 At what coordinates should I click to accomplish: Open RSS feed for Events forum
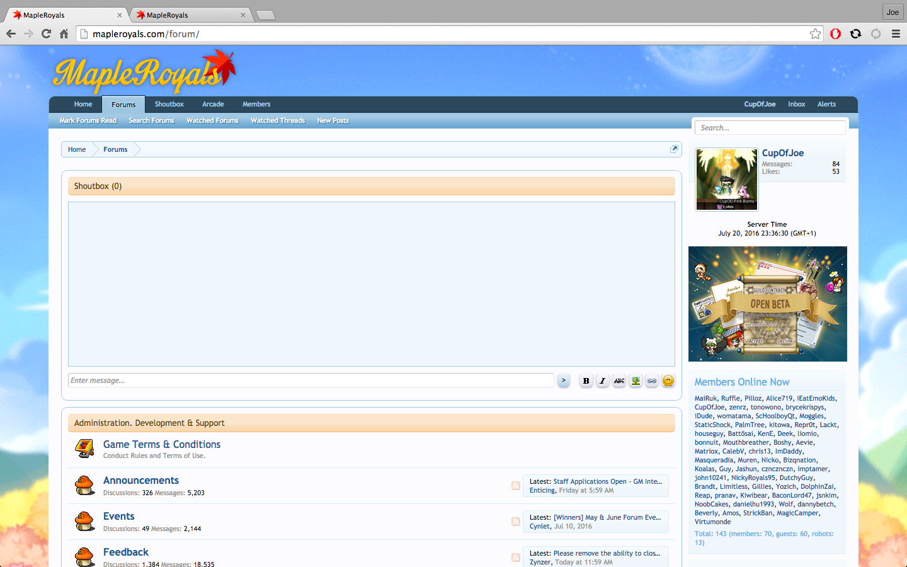coord(516,522)
